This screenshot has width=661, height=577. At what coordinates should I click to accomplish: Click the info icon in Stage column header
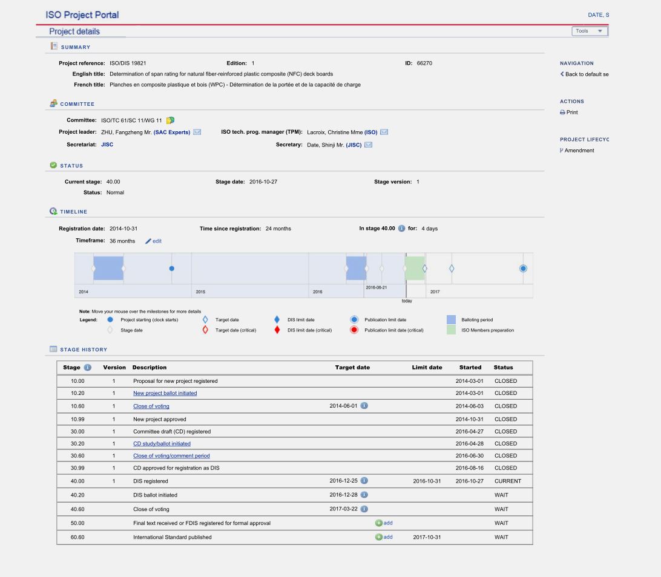(x=87, y=367)
